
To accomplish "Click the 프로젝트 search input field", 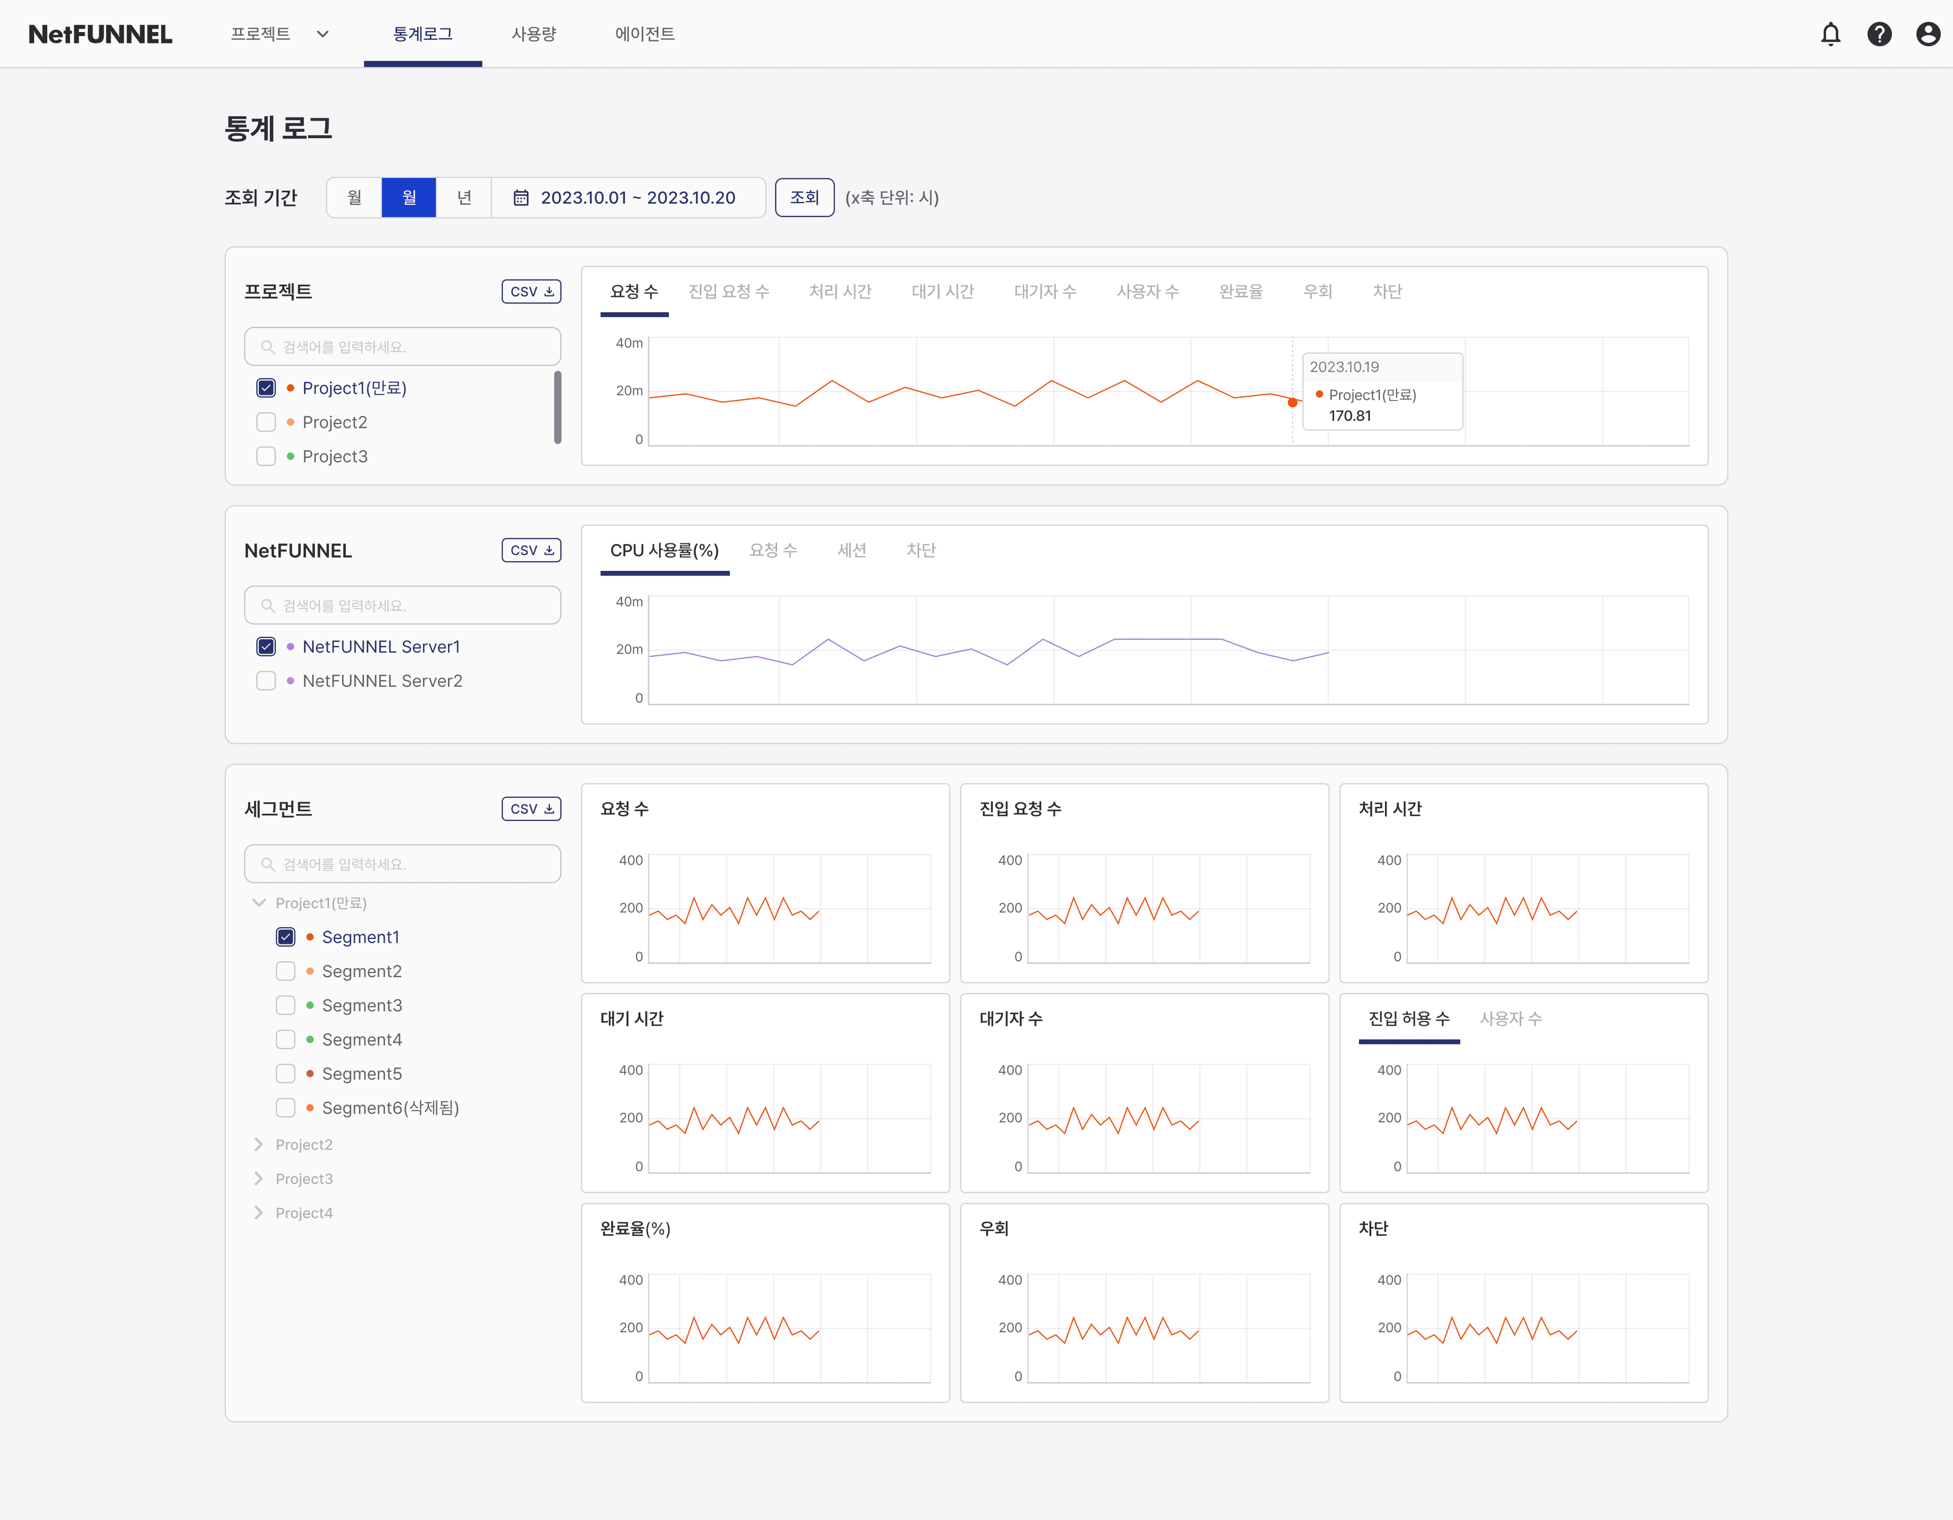I will (x=402, y=347).
